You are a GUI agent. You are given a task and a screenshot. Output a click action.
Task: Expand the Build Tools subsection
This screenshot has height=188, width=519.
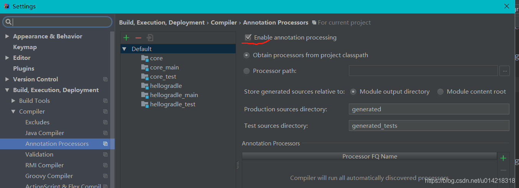click(x=13, y=101)
